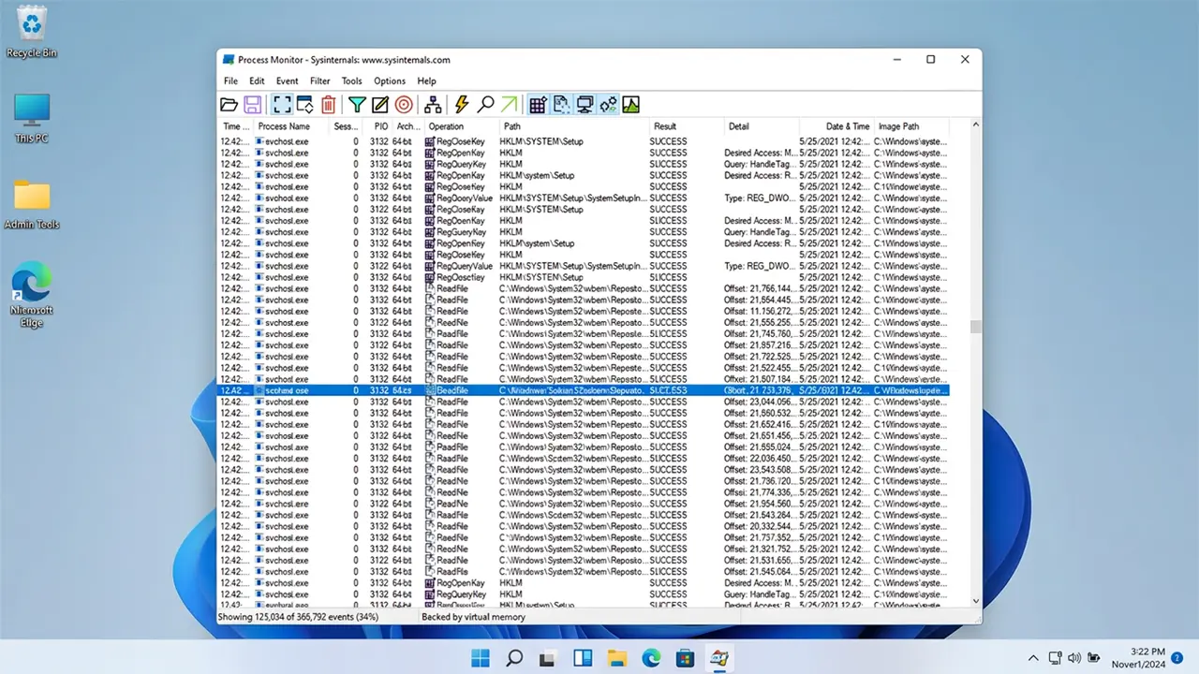Screen dimensions: 1199x674
Task: Select row with Offset: 21,857,216
Action: pos(584,345)
